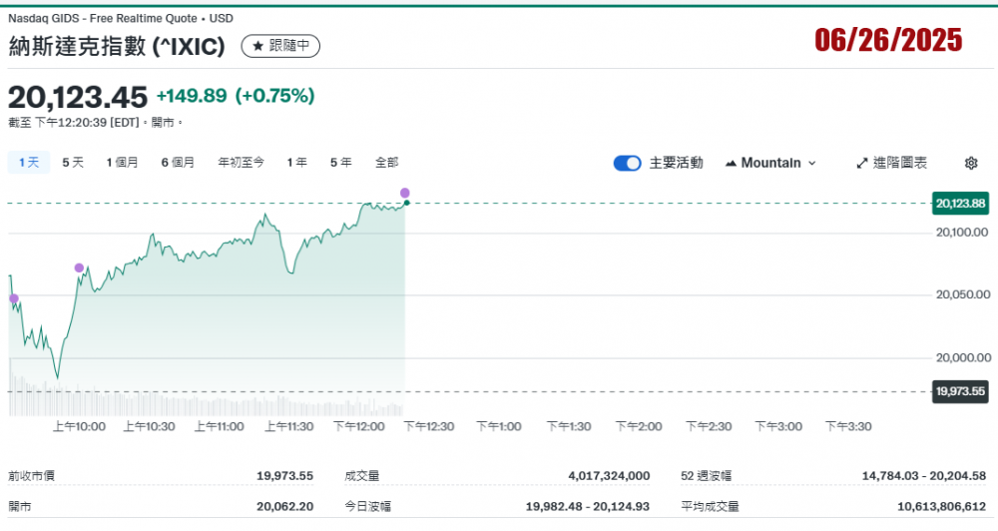Viewport: 998px width, 531px height.
Task: Show the 6個月 chart range
Action: point(178,162)
